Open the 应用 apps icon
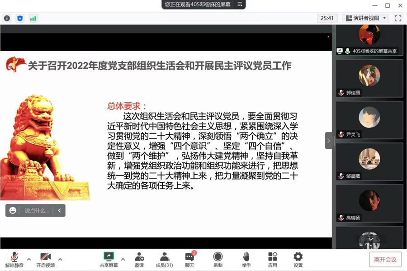This screenshot has height=271, width=407. click(x=272, y=260)
